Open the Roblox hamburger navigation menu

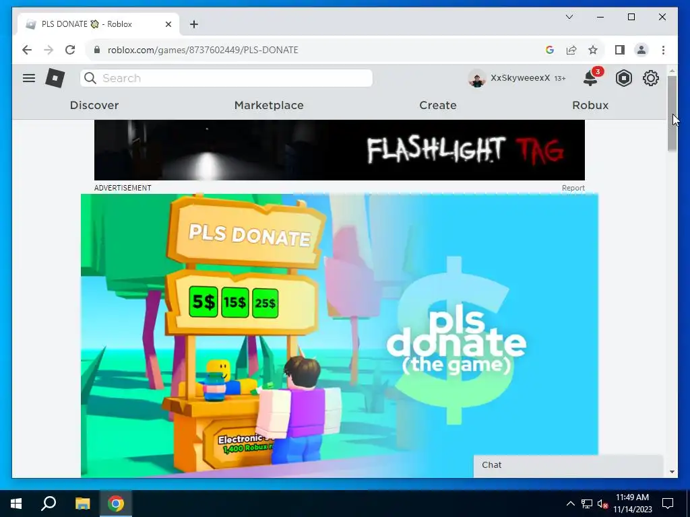[29, 78]
